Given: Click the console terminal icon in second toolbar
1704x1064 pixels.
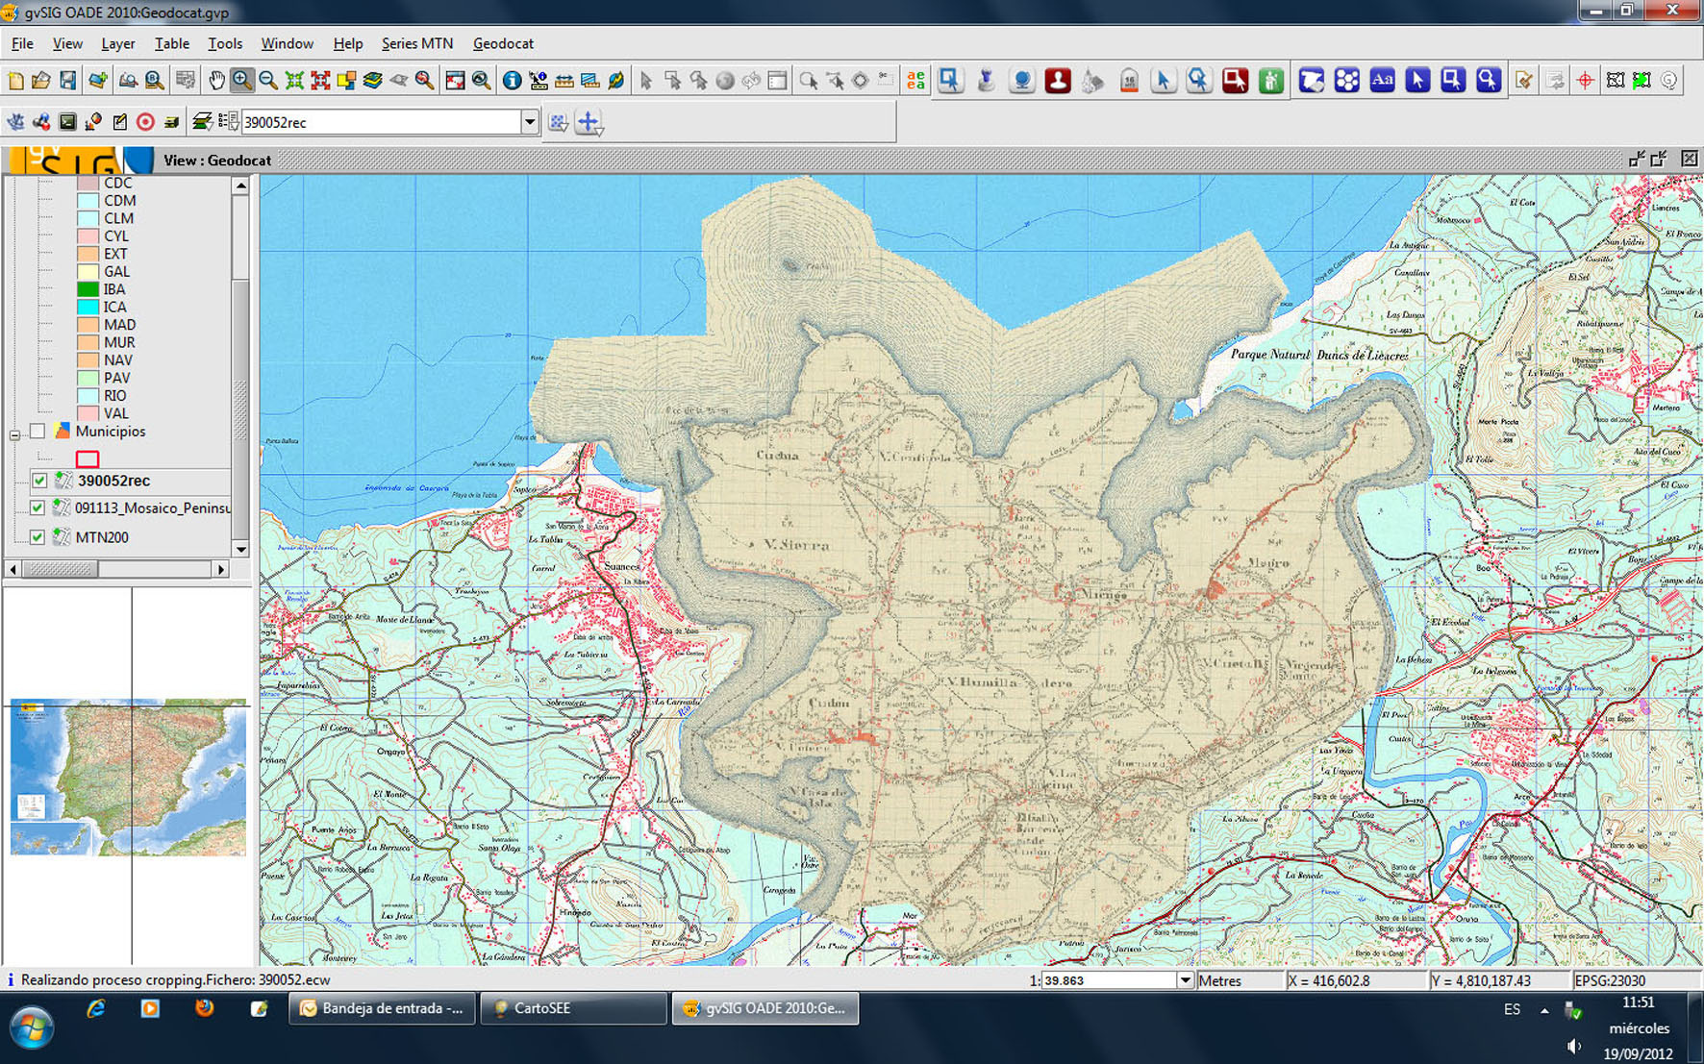Looking at the screenshot, I should 67,122.
